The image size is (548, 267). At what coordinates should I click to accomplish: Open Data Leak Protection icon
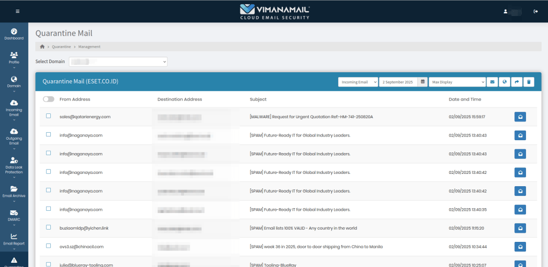coord(14,160)
